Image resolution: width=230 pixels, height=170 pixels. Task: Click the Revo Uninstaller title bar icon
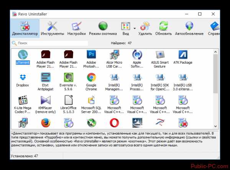coord(14,14)
